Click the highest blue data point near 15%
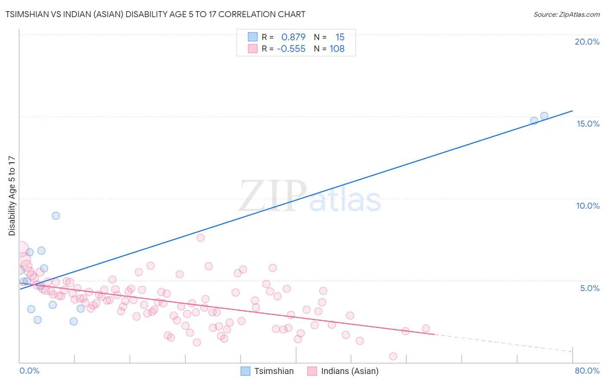 [544, 116]
